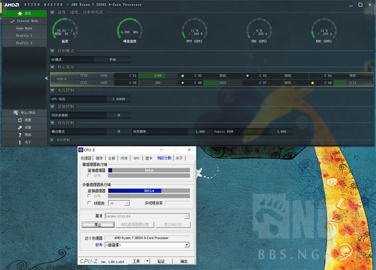This screenshot has width=376, height=270.
Task: Toggle 同步多线程 (SMT) to off
Action: click(119, 115)
